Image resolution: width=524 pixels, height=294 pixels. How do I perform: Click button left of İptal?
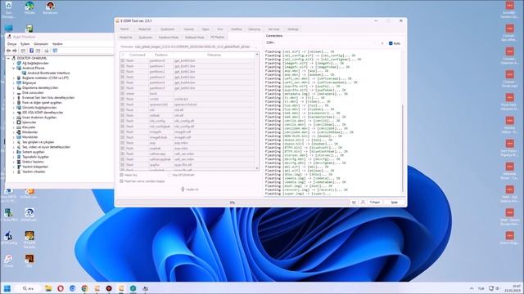[375, 203]
